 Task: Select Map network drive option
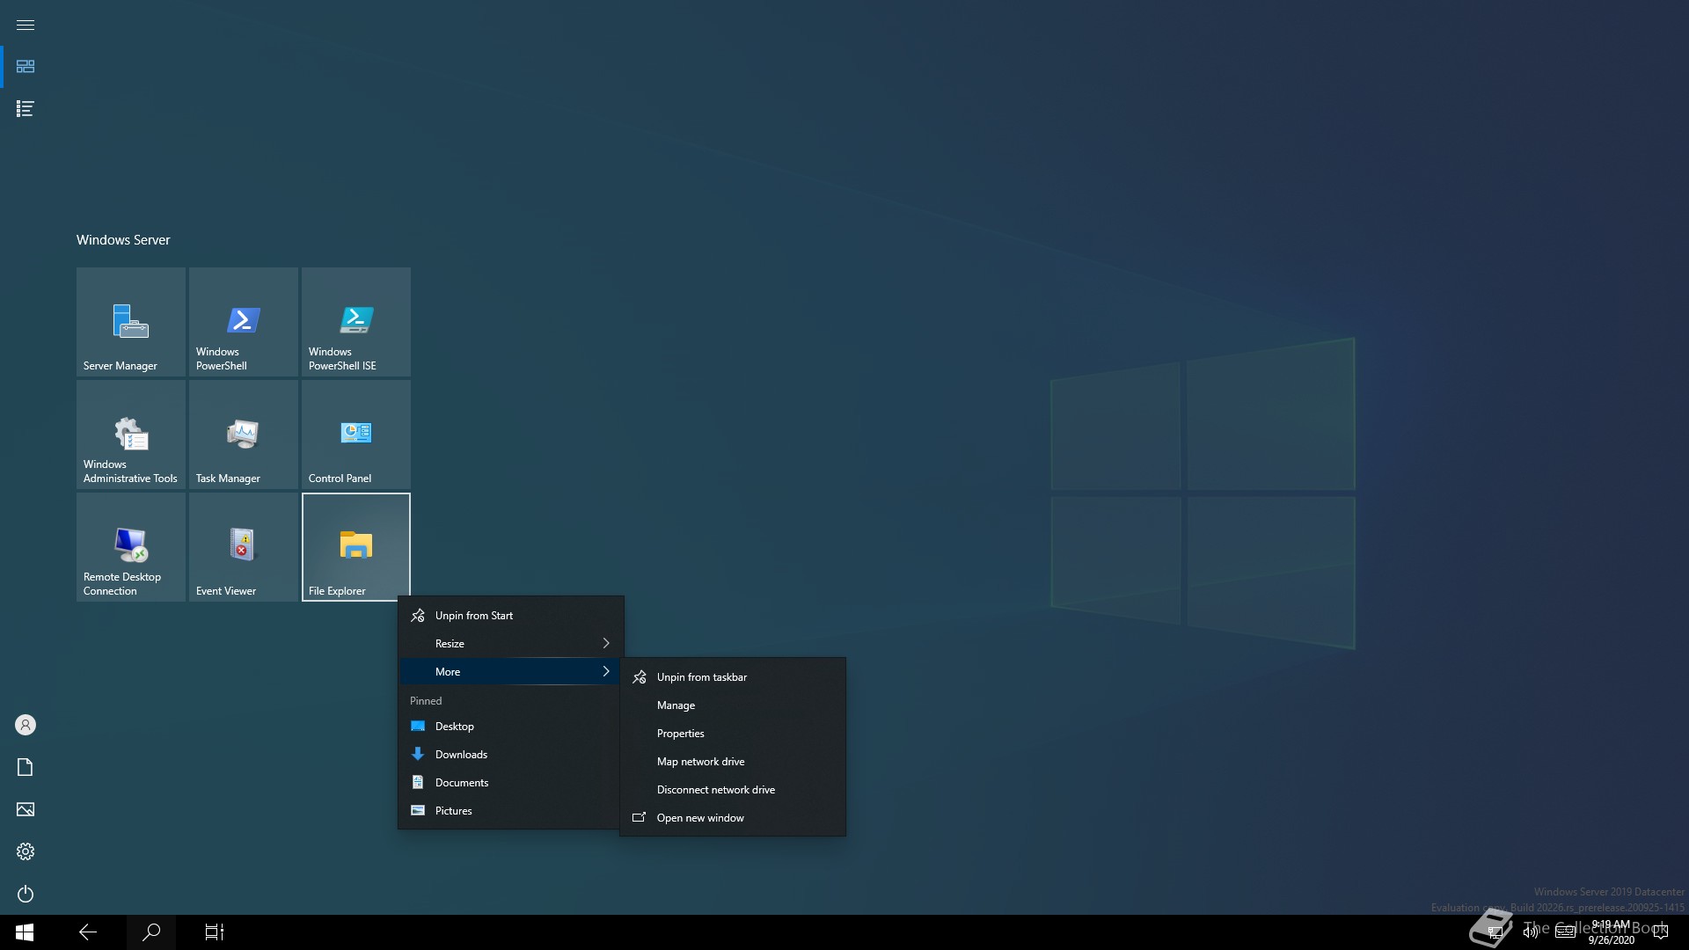(700, 762)
